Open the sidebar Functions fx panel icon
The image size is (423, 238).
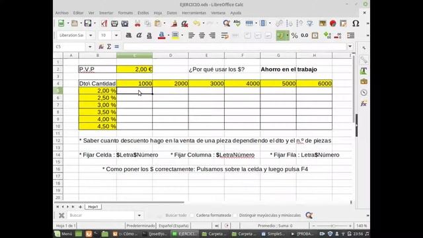pyautogui.click(x=364, y=103)
